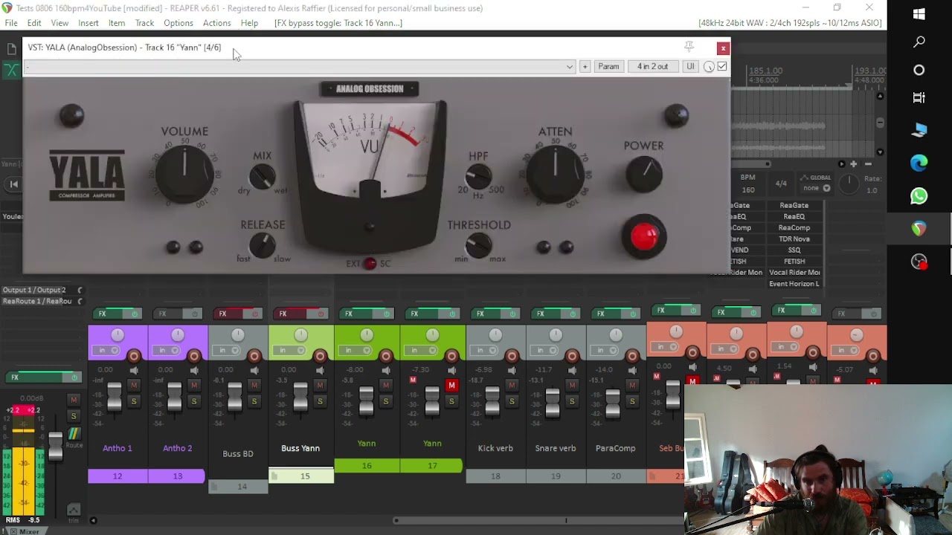952x535 pixels.
Task: Click monitor speaker icon on Antho 2
Action: 194,370
